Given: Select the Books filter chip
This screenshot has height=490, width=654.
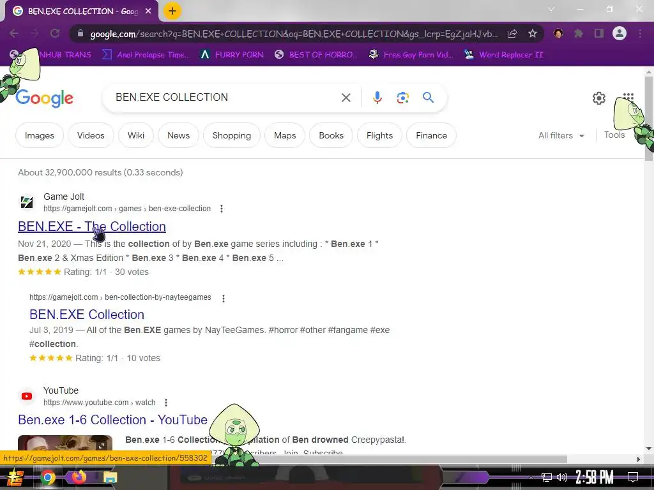Looking at the screenshot, I should [331, 135].
